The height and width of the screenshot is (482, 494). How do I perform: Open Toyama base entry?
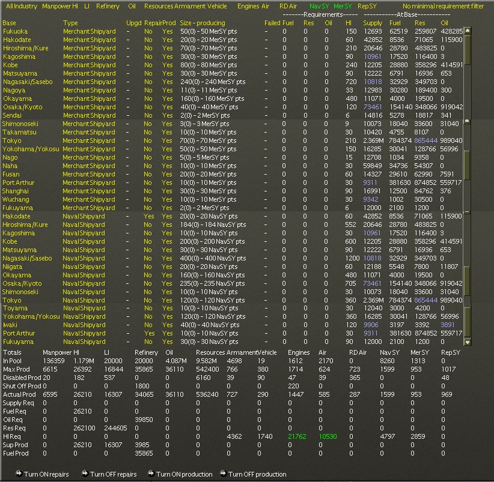15,309
